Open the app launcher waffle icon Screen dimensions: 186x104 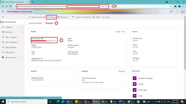(3, 12)
